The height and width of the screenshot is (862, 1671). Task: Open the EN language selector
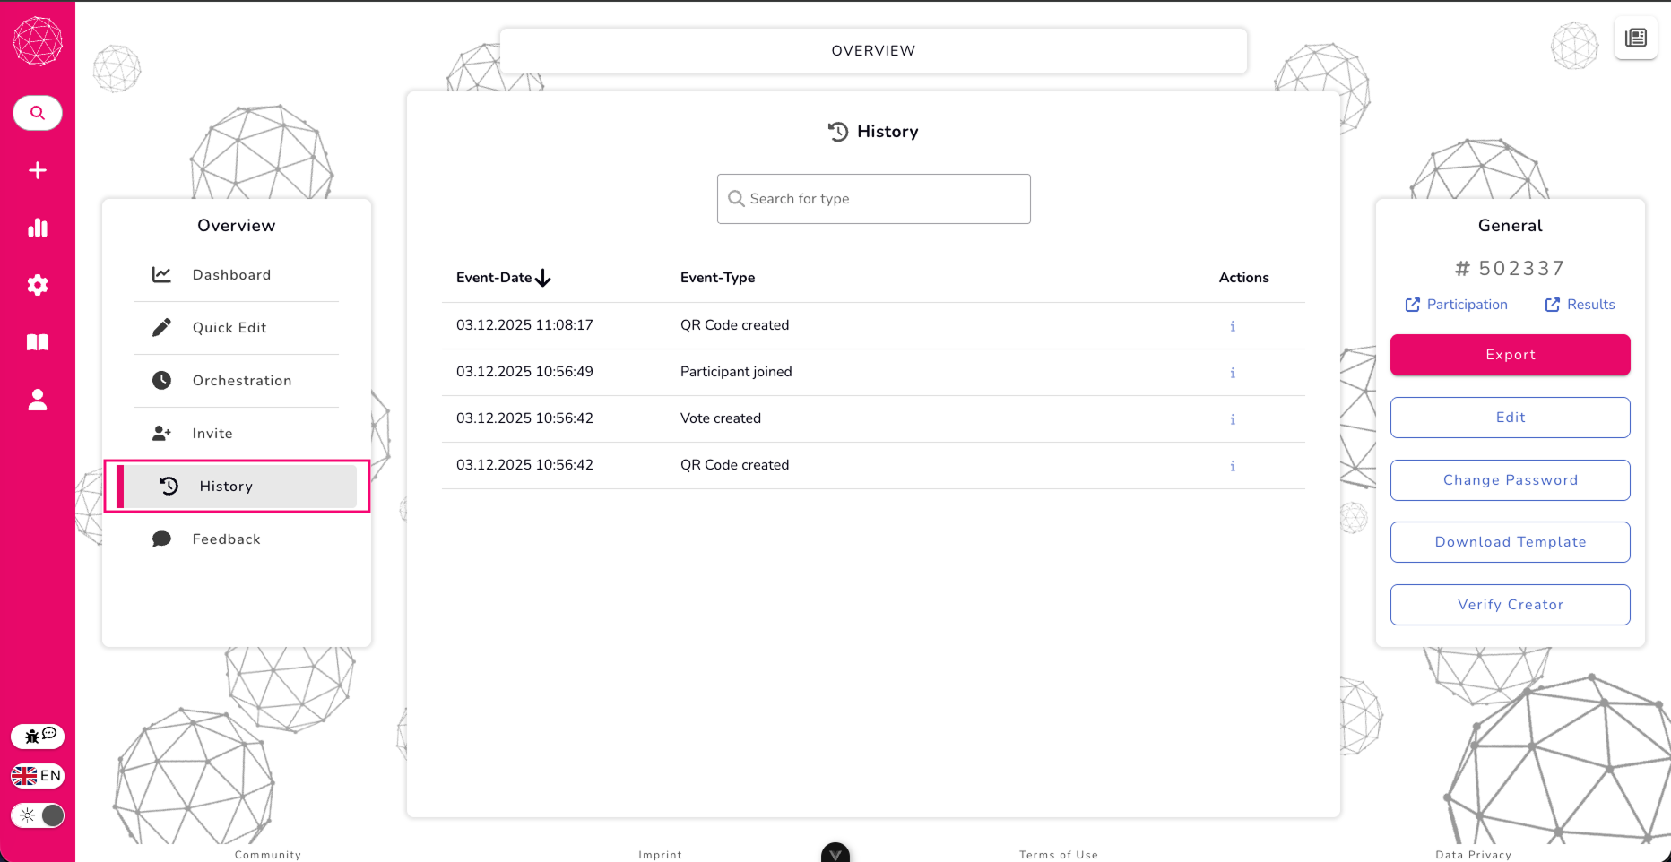(38, 776)
